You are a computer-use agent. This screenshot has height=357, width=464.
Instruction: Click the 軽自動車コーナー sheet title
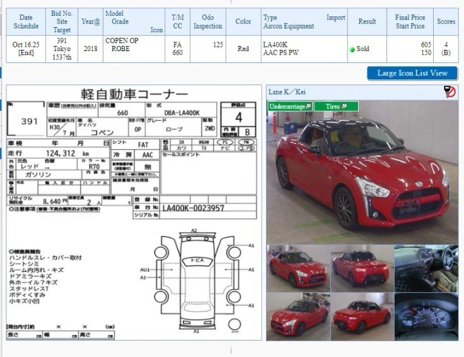[x=134, y=95]
